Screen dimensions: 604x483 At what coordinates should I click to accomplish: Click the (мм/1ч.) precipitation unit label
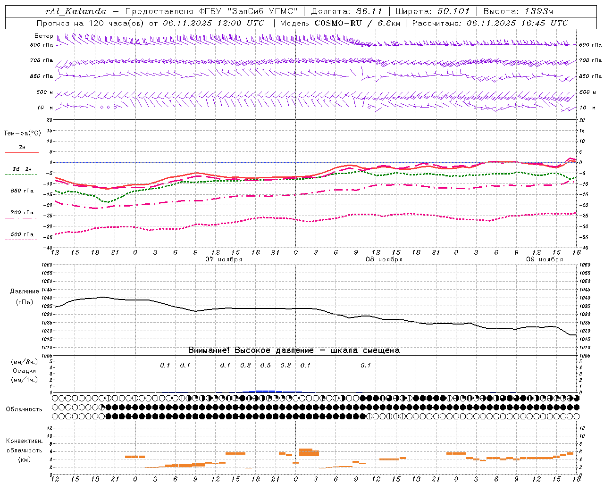(25, 380)
